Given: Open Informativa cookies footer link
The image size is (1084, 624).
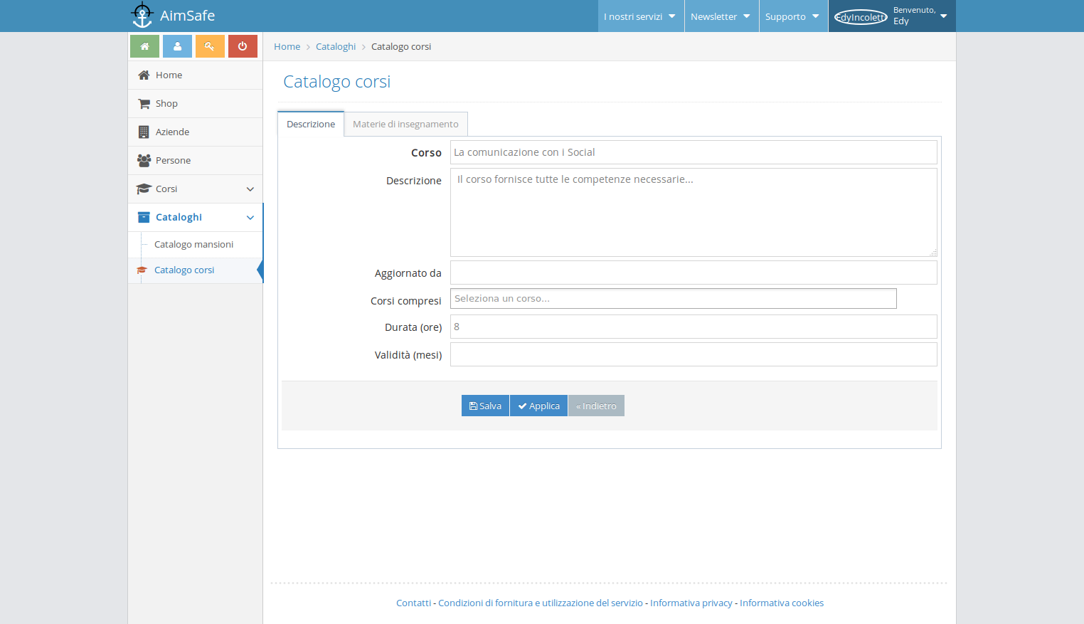Looking at the screenshot, I should (782, 603).
